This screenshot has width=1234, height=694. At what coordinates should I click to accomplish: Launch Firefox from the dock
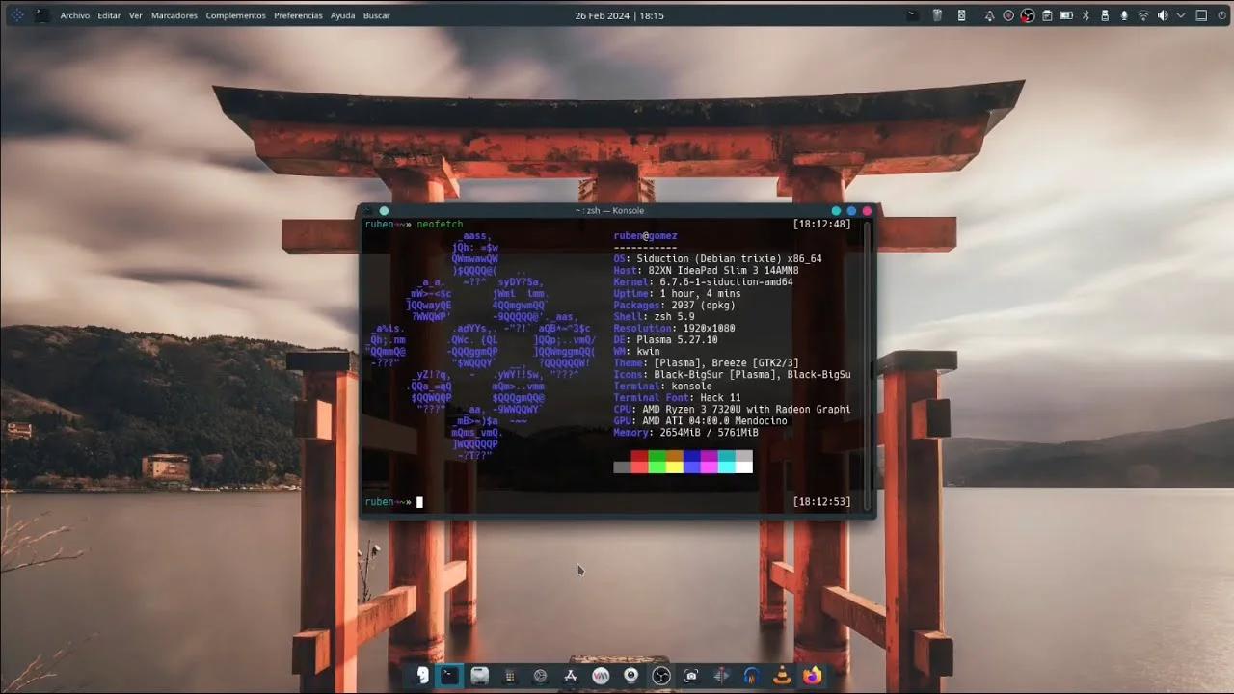click(x=812, y=675)
